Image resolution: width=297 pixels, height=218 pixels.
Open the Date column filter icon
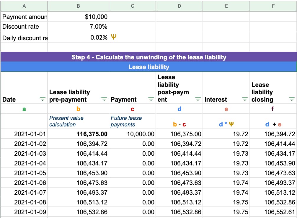tap(43, 100)
